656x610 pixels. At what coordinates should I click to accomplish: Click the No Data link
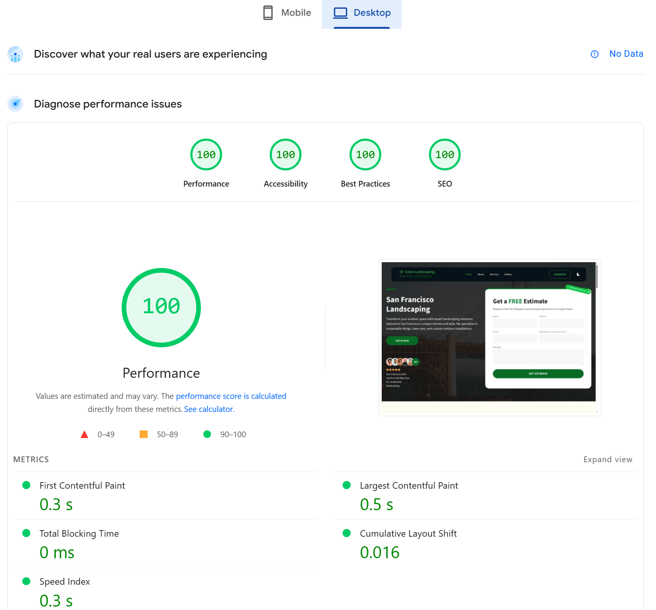click(x=626, y=54)
